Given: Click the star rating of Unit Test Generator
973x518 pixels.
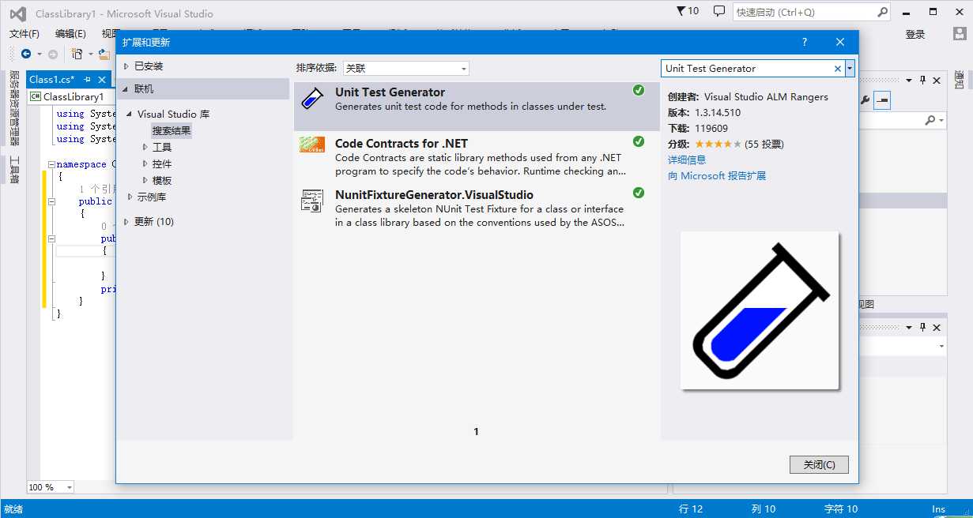Looking at the screenshot, I should pyautogui.click(x=718, y=144).
